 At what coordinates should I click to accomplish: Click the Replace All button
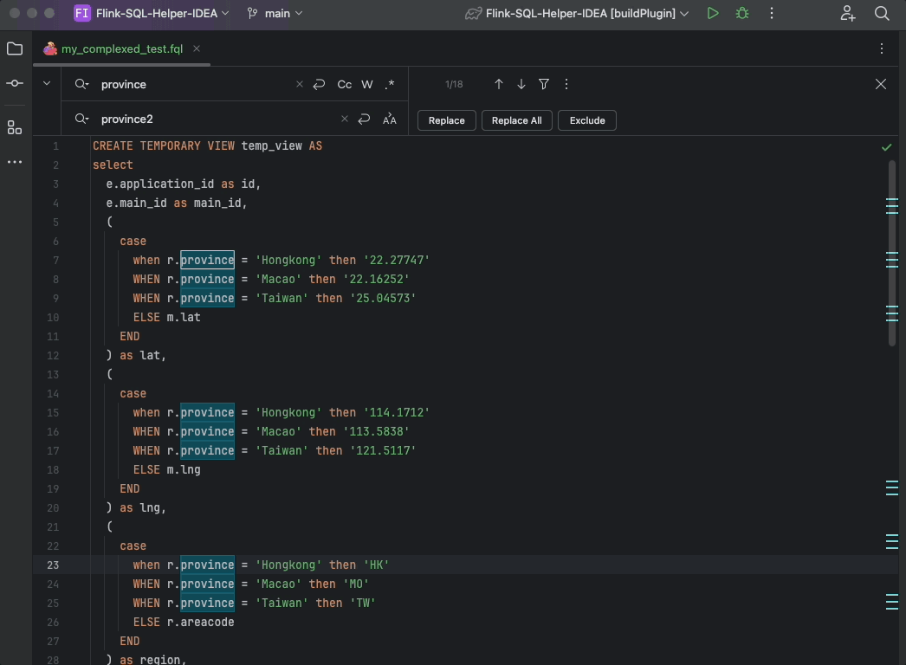click(x=516, y=120)
